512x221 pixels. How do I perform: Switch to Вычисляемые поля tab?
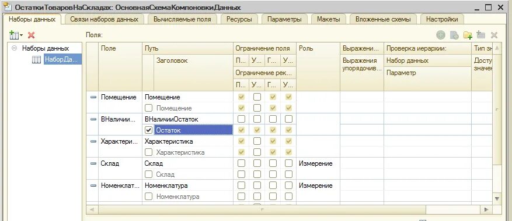182,19
